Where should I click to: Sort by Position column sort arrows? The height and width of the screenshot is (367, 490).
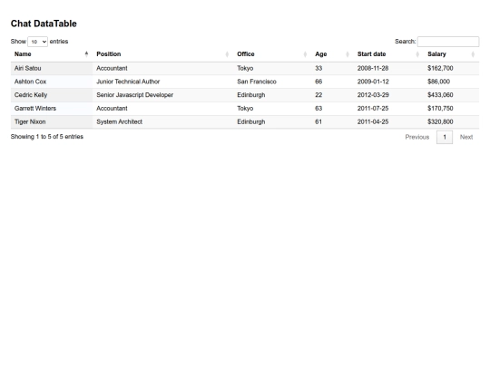227,54
